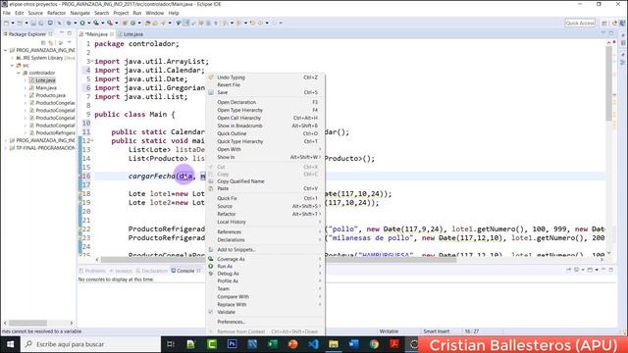Select ProductoRefrigera file in Package Explorer
The height and width of the screenshot is (353, 628).
pyautogui.click(x=55, y=133)
